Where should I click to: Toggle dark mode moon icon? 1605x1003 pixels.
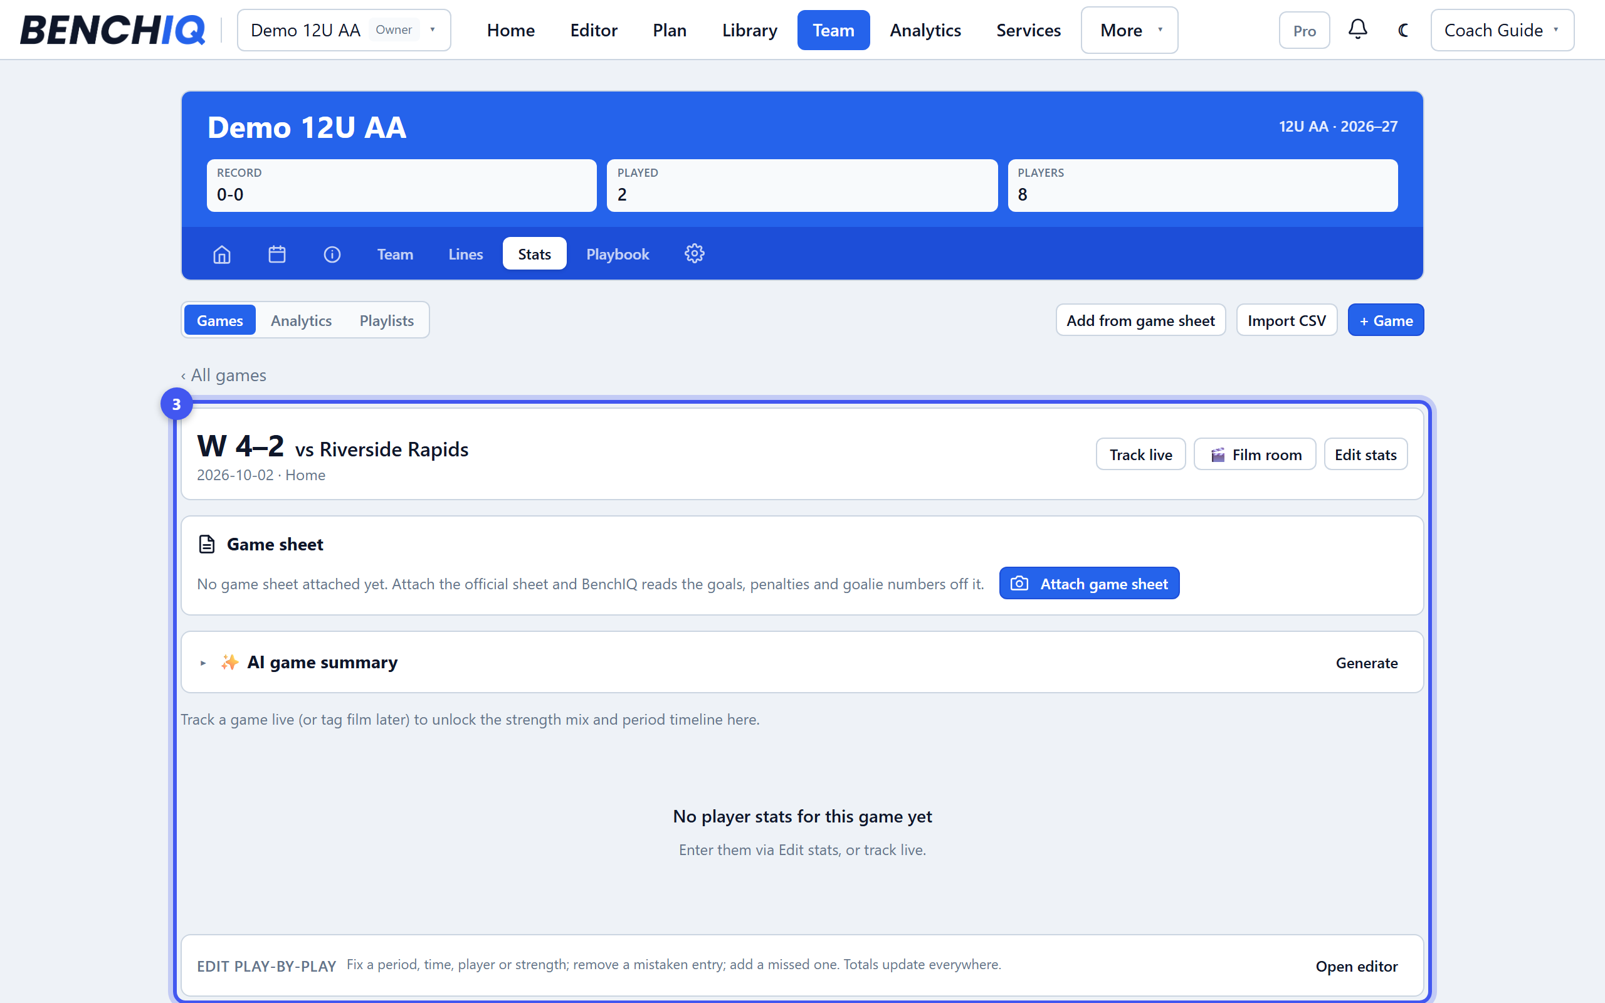(1403, 30)
